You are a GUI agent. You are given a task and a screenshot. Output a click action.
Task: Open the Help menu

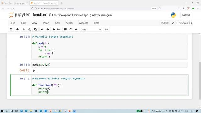pos(96,23)
